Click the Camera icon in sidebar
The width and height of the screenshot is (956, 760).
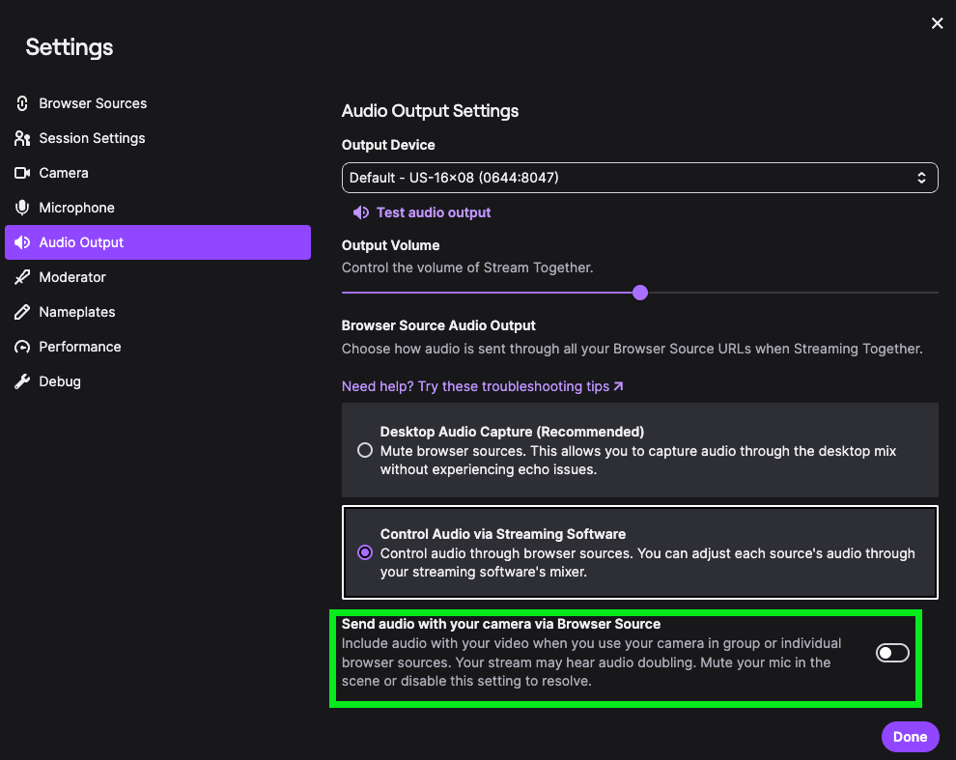[x=22, y=173]
